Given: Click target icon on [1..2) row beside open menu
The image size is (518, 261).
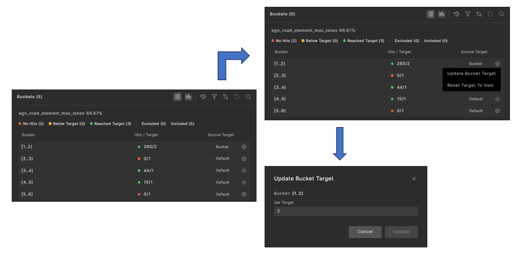Looking at the screenshot, I should 497,64.
